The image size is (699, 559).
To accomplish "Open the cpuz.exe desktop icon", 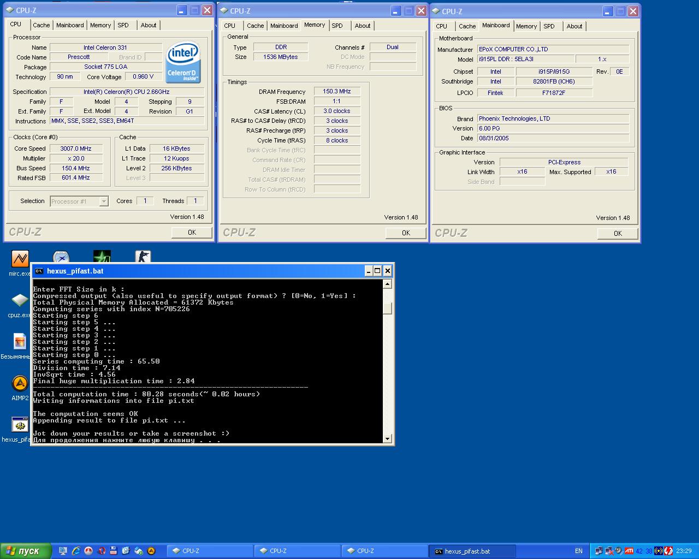I will (20, 301).
